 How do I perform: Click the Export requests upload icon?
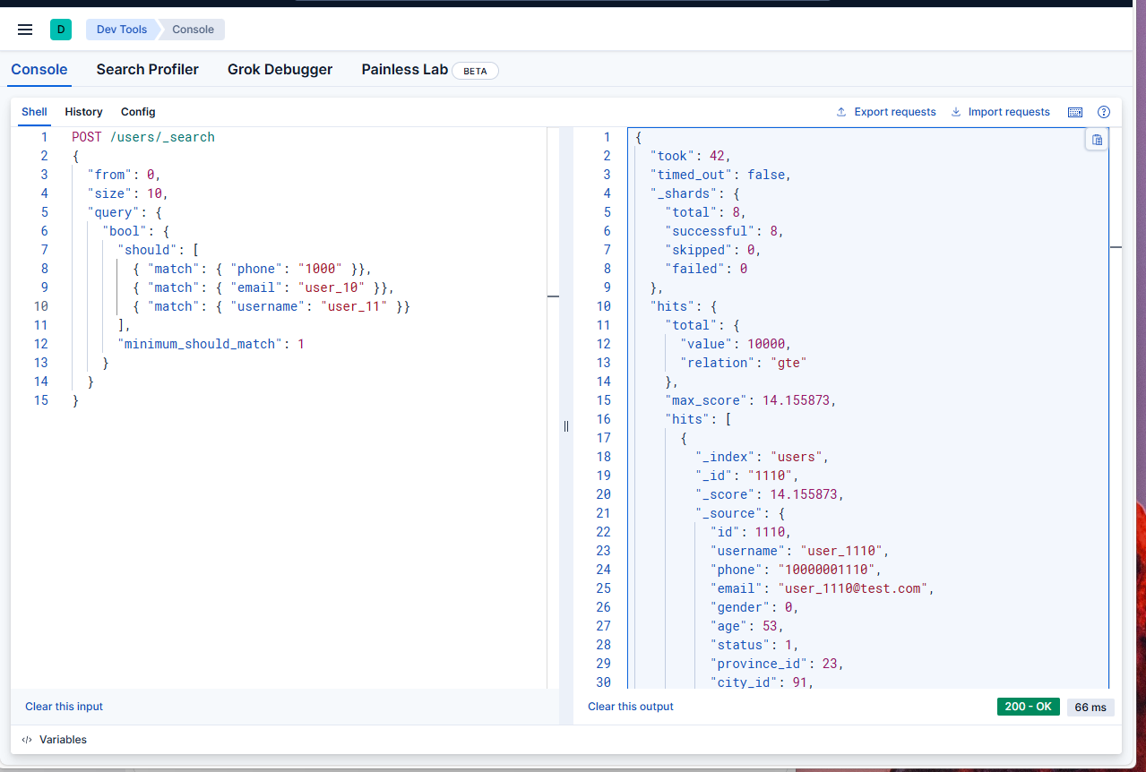click(x=841, y=112)
